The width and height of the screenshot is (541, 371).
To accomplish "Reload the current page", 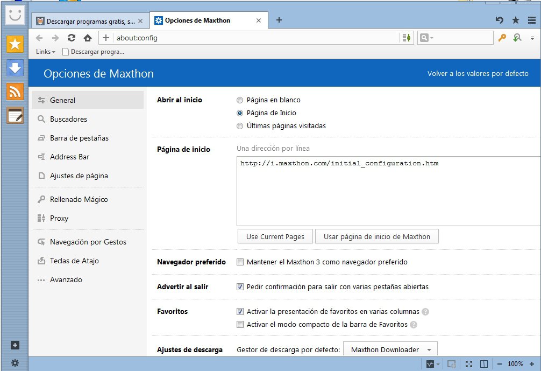I will (71, 38).
